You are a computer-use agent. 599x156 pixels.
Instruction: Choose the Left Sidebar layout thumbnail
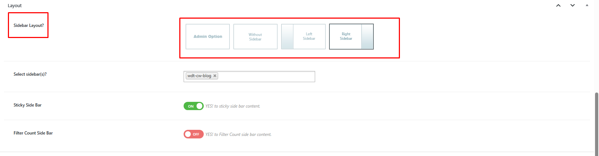point(303,37)
